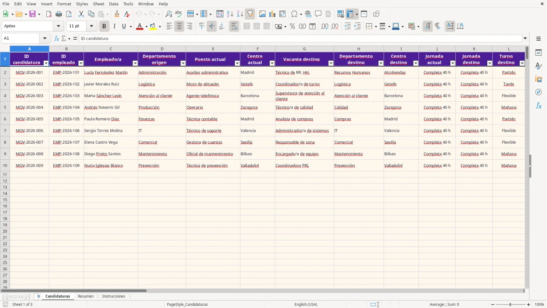Open font color dropdown arrow
The image size is (547, 308).
[x=146, y=26]
